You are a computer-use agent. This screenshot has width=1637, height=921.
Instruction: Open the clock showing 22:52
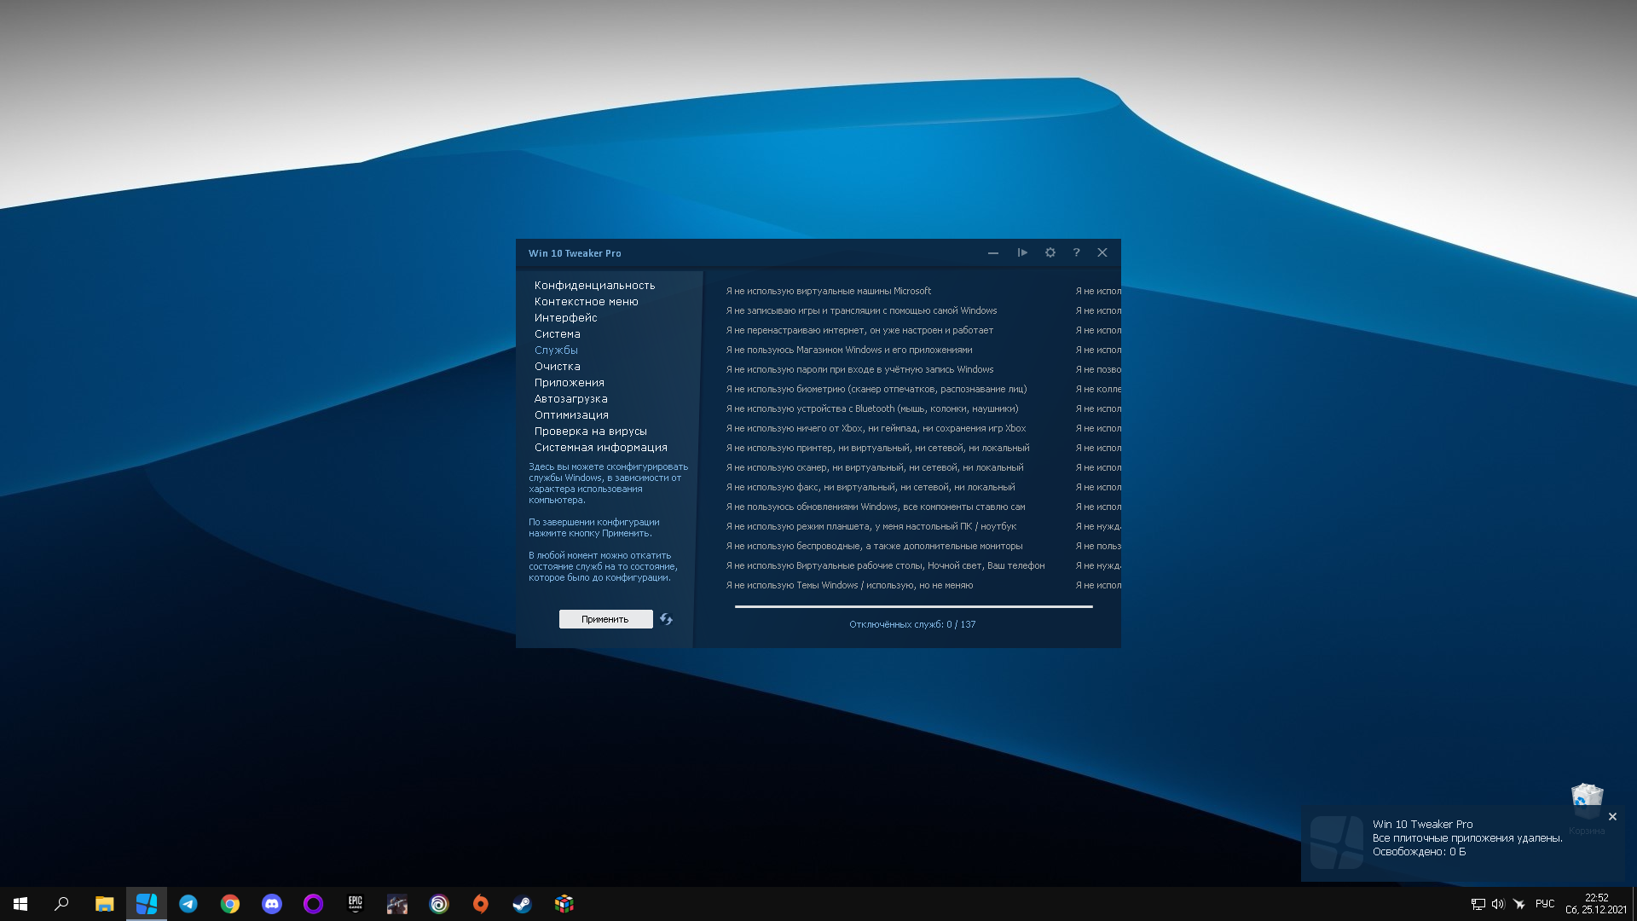(x=1596, y=904)
